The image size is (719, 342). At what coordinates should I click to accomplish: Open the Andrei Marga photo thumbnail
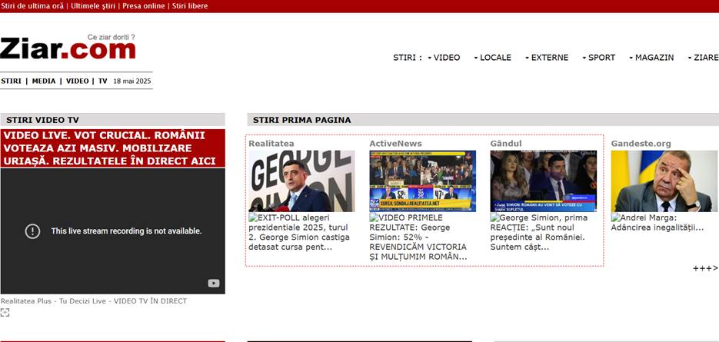click(664, 181)
